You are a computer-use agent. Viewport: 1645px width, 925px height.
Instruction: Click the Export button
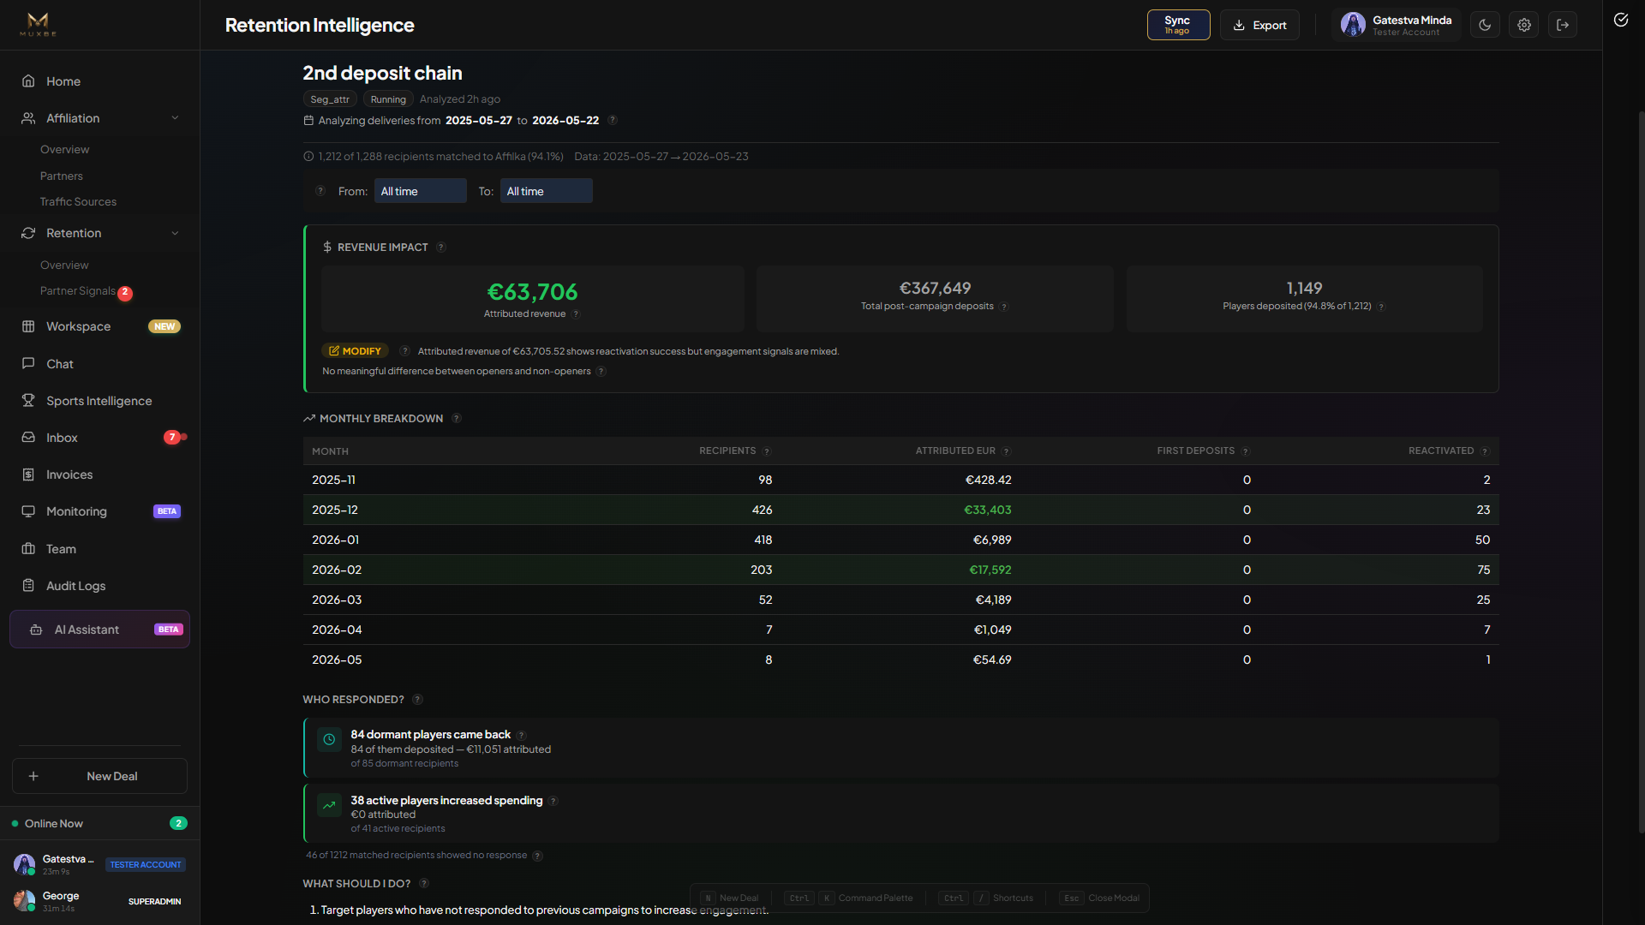coord(1259,25)
